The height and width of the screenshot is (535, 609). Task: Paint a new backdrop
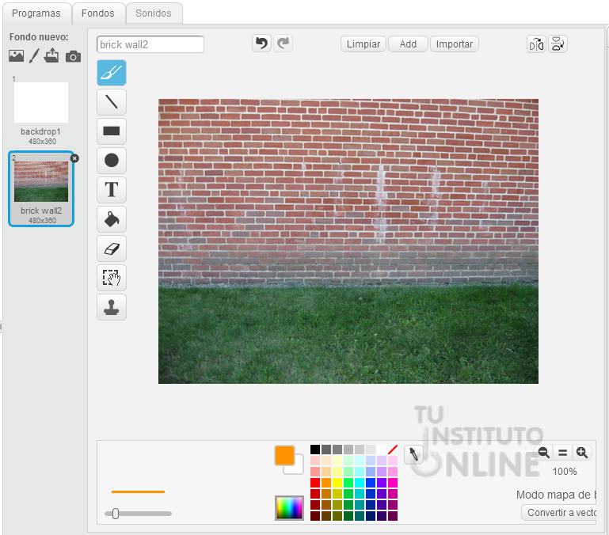pyautogui.click(x=34, y=56)
